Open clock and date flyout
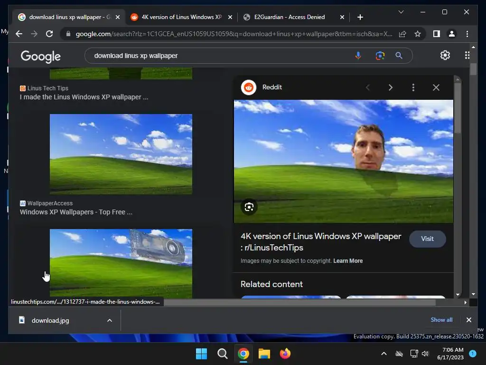The image size is (486, 365). tap(450, 354)
